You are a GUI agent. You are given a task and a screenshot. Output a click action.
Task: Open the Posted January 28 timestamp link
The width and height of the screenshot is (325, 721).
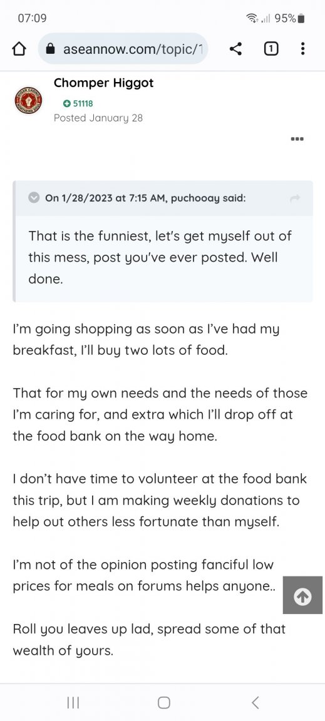(98, 118)
